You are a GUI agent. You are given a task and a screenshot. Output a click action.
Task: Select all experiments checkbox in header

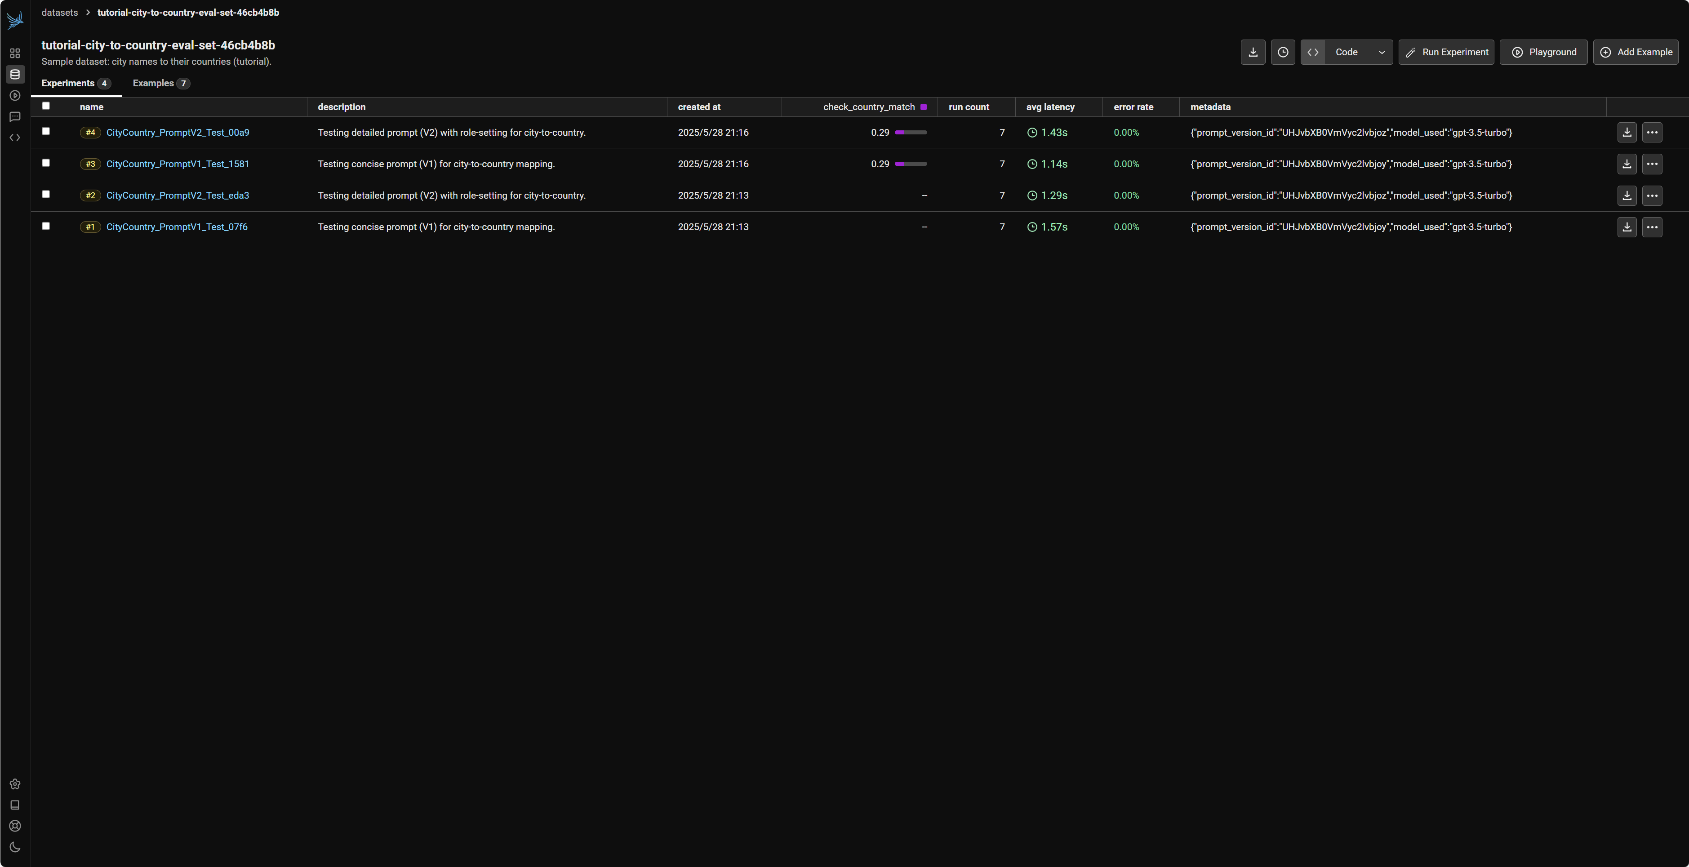pyautogui.click(x=46, y=106)
